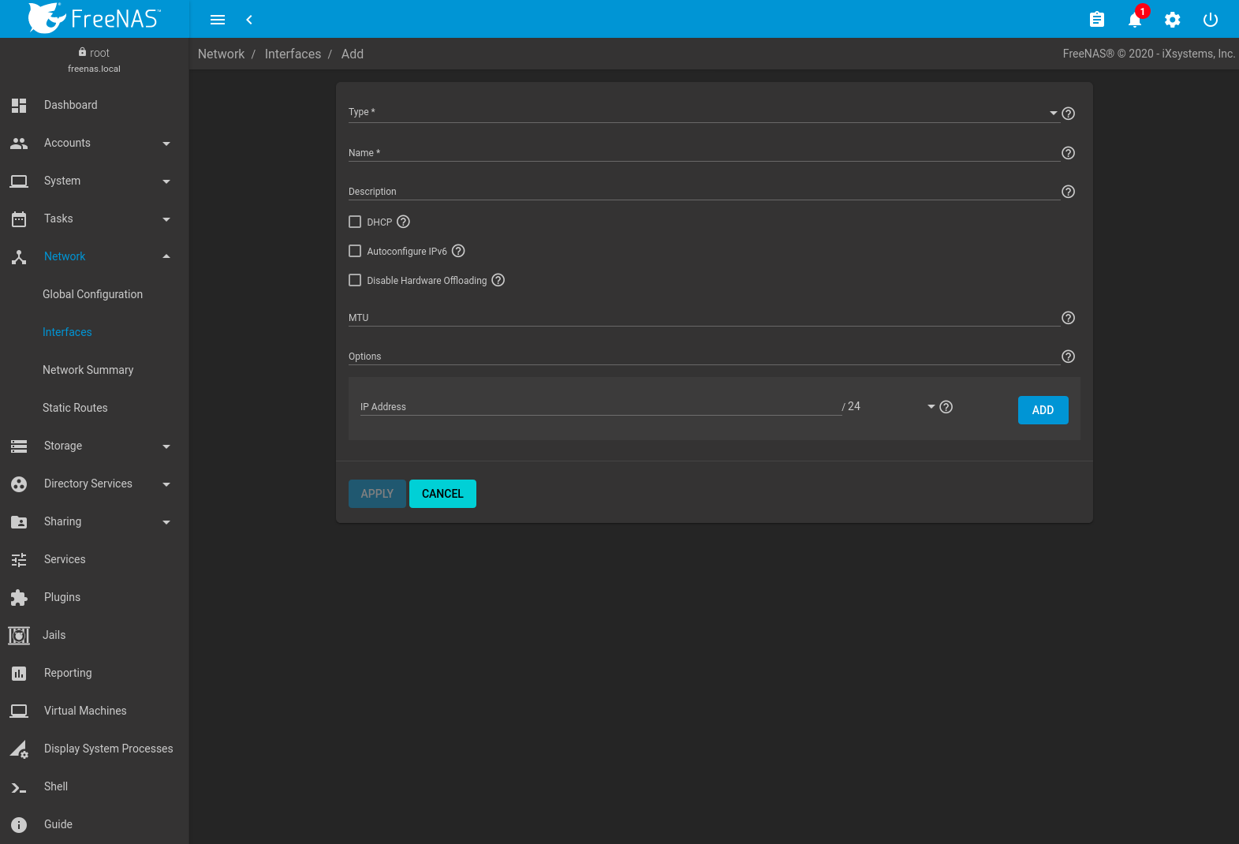Go to Static Routes page
The width and height of the screenshot is (1239, 844).
(75, 408)
